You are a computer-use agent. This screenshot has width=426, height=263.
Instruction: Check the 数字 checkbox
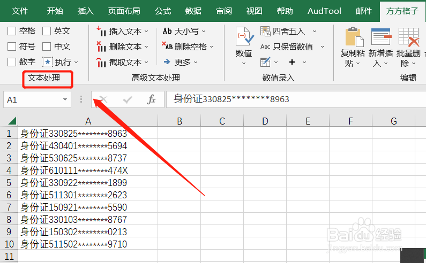tap(12, 62)
